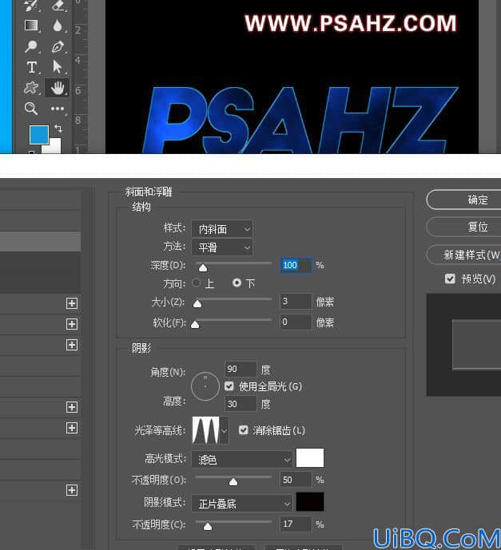Select the Custom Shape tool
501x550 pixels.
(x=31, y=88)
